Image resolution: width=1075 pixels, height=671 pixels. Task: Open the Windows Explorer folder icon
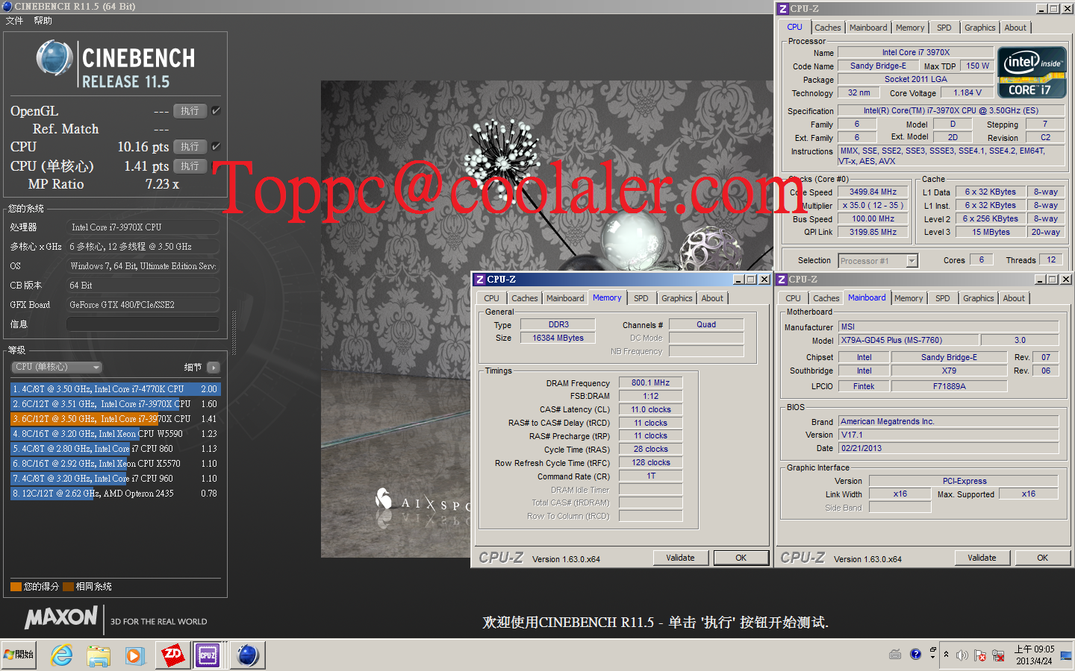tap(98, 655)
